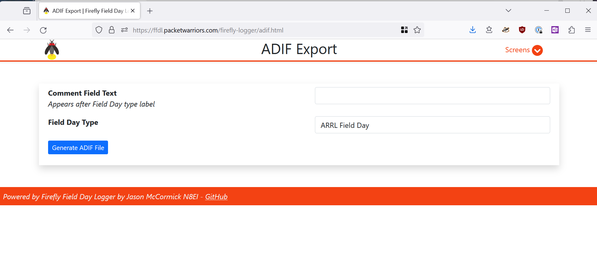Expand the list all tabs chevron
This screenshot has height=266, width=597.
508,11
